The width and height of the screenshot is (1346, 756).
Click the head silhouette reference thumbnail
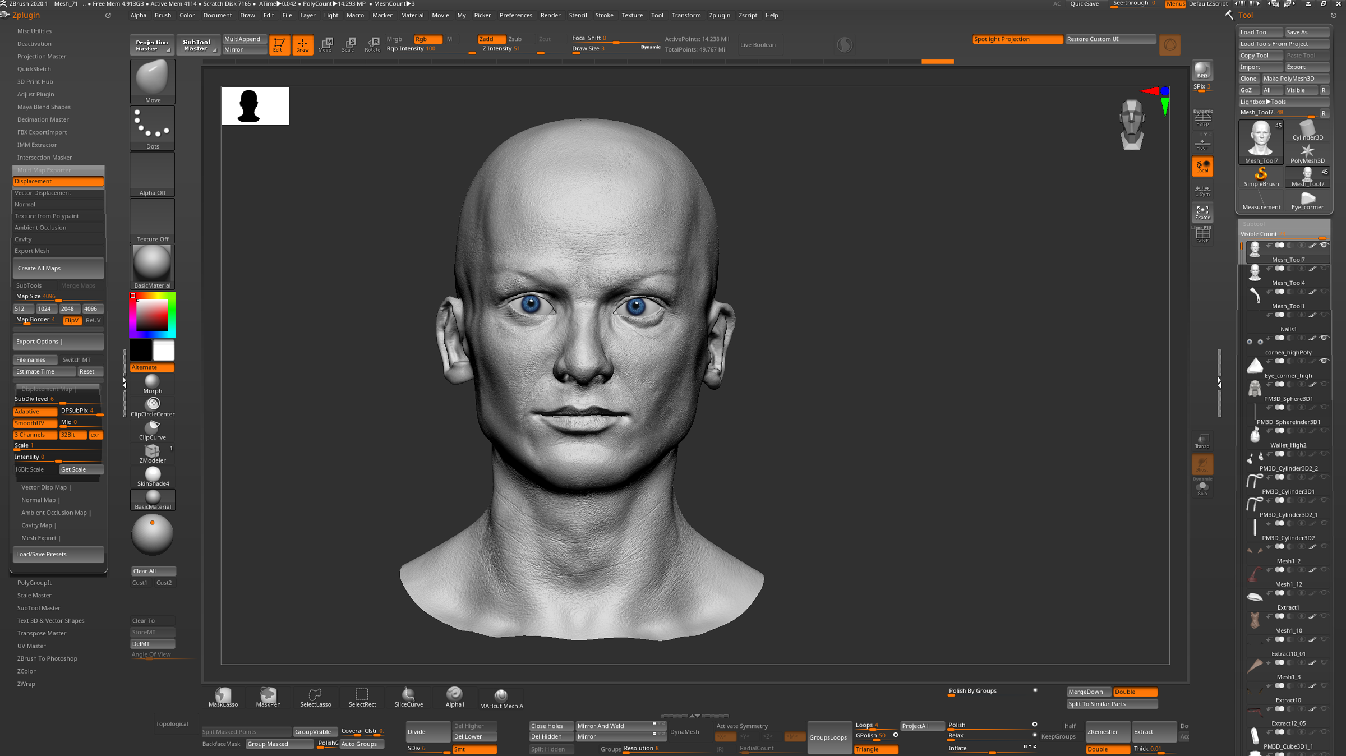255,105
